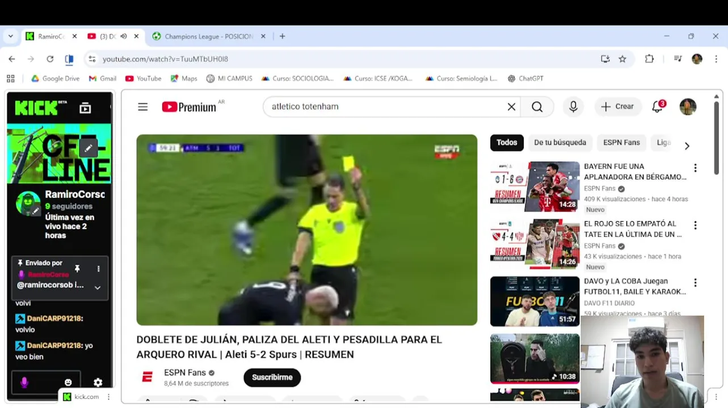This screenshot has height=408, width=728.
Task: Click the magnifier search button
Action: 537,107
